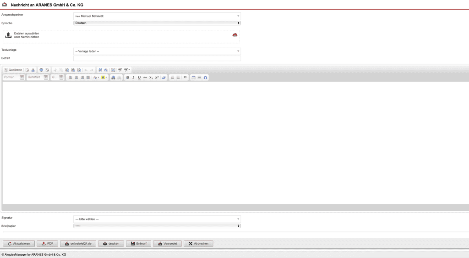Click paste as plain text icon
The height and width of the screenshot is (258, 469).
coord(73,70)
